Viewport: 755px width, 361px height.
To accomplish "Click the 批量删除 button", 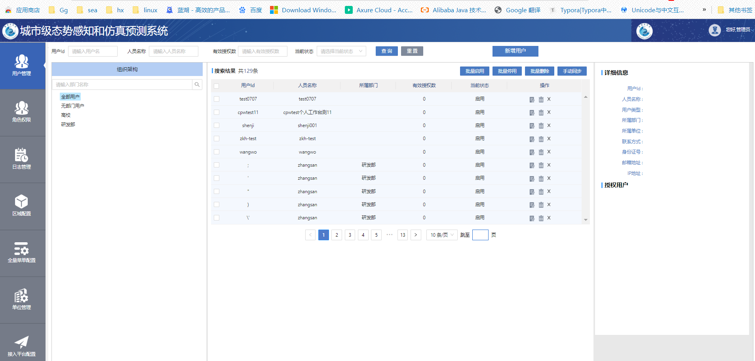I will 540,71.
